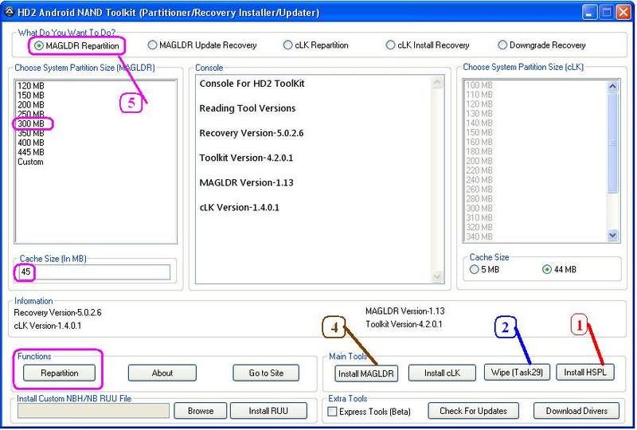Click the cLK list scroll-down arrow

click(x=612, y=235)
